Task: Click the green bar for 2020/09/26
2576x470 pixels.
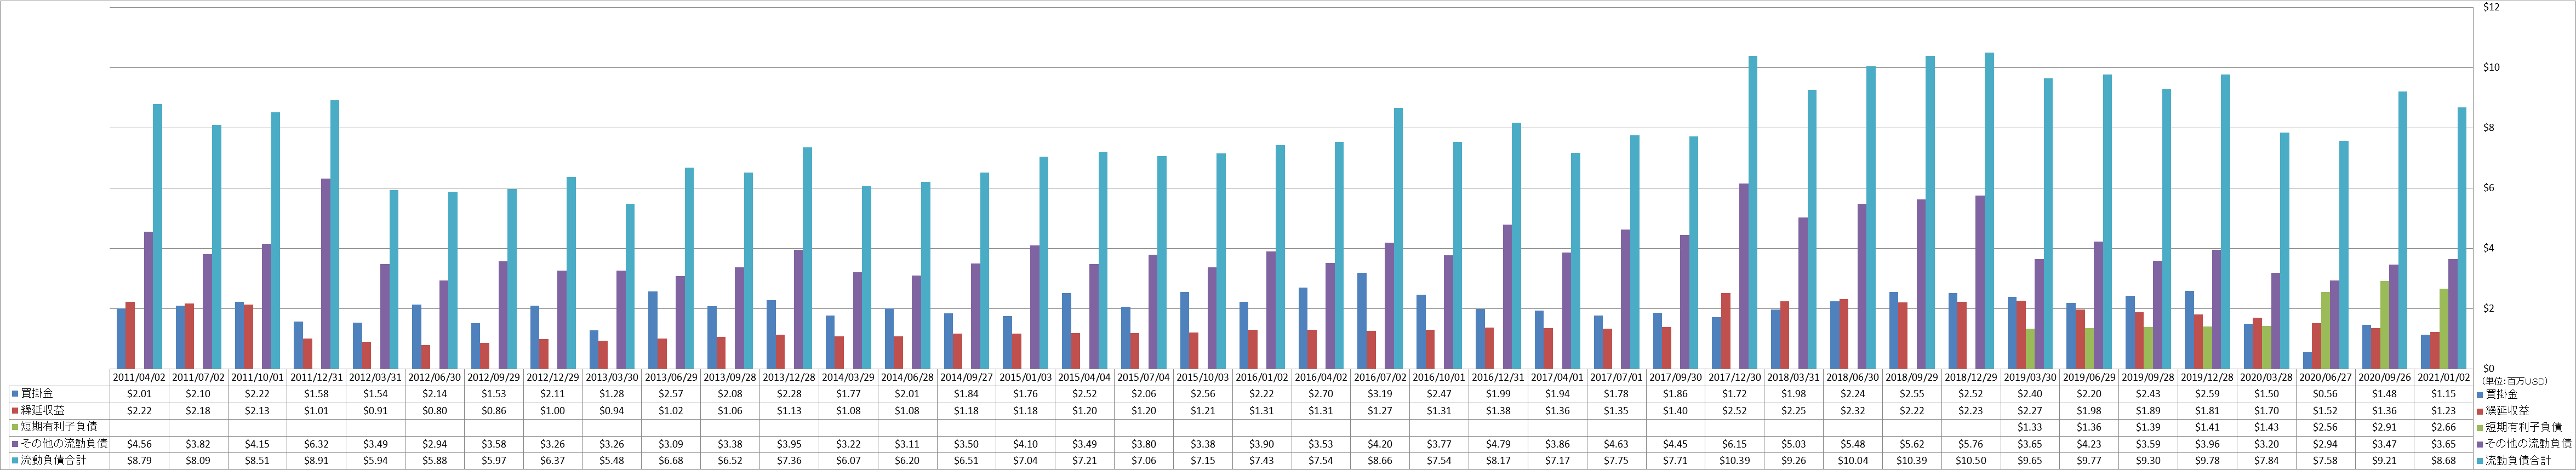Action: click(2385, 324)
